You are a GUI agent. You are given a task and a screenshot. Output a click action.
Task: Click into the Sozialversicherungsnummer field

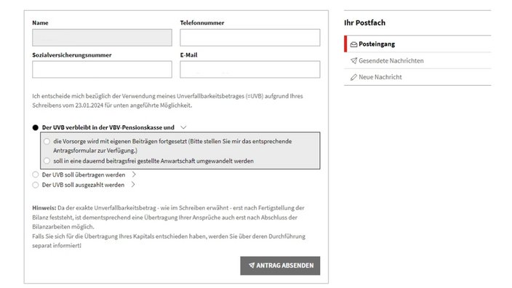click(x=102, y=69)
